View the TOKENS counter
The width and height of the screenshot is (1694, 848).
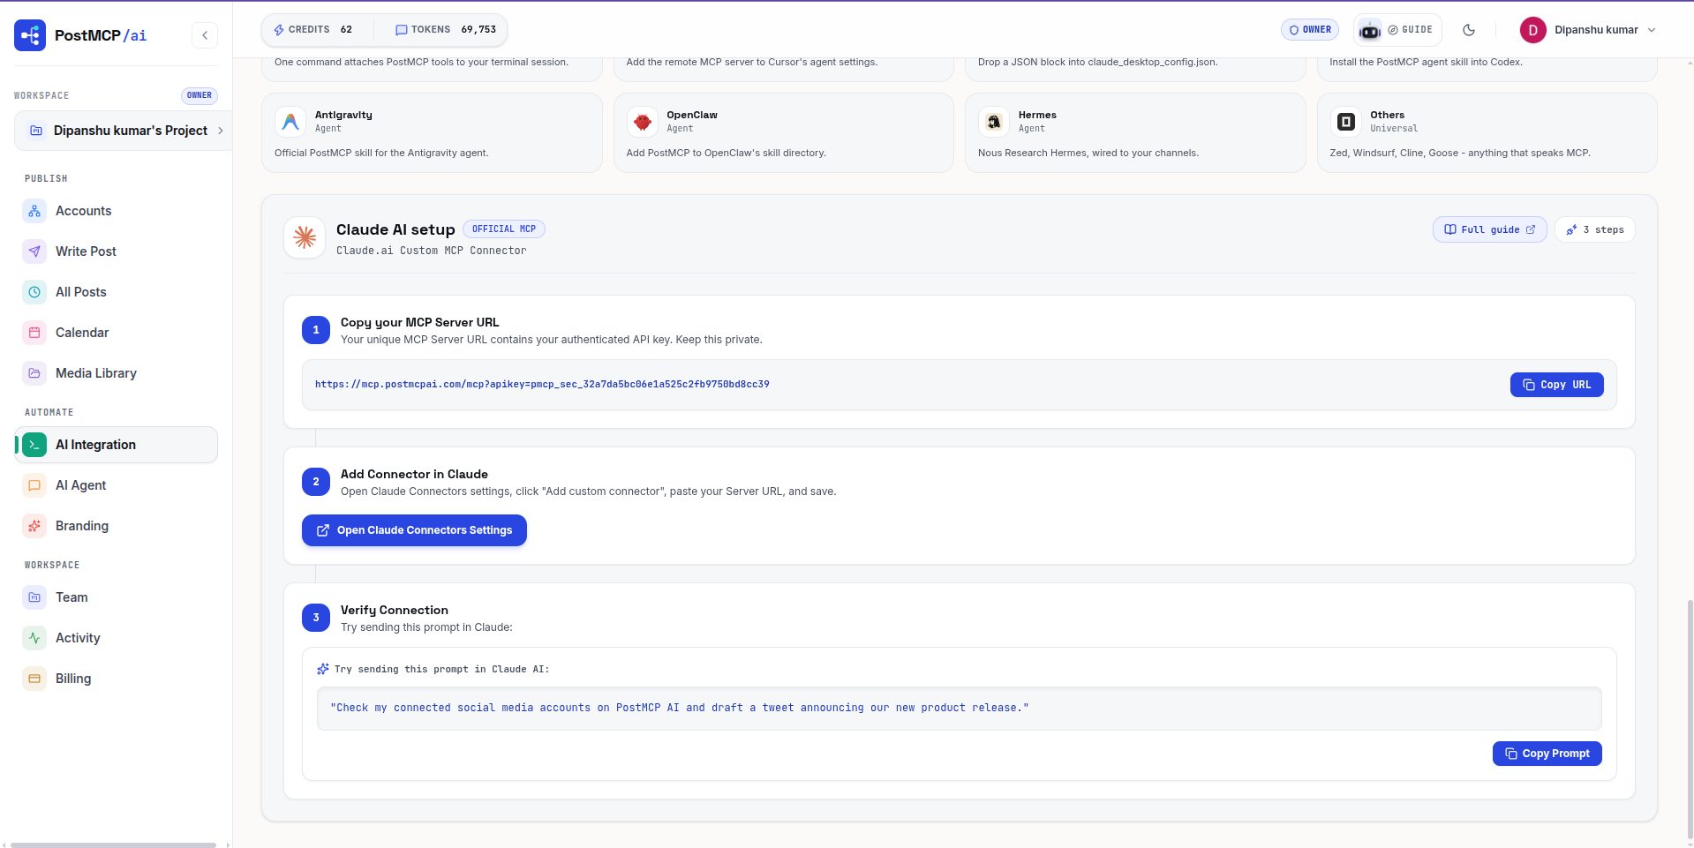[446, 30]
